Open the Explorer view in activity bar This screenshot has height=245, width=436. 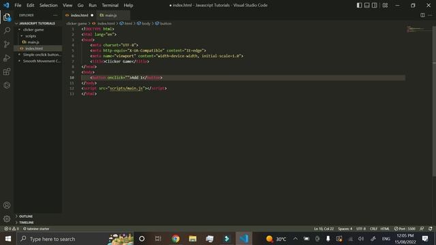pyautogui.click(x=7, y=17)
